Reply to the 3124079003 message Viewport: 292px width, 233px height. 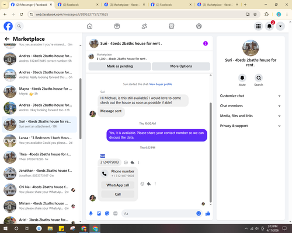[133, 163]
